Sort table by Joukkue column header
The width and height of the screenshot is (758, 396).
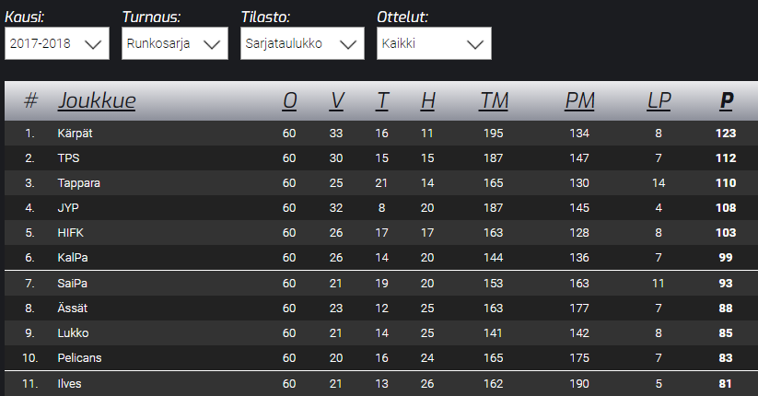click(97, 100)
